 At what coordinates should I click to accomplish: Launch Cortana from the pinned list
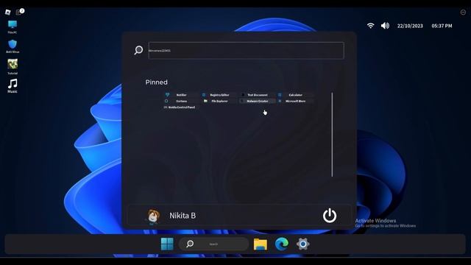click(181, 101)
